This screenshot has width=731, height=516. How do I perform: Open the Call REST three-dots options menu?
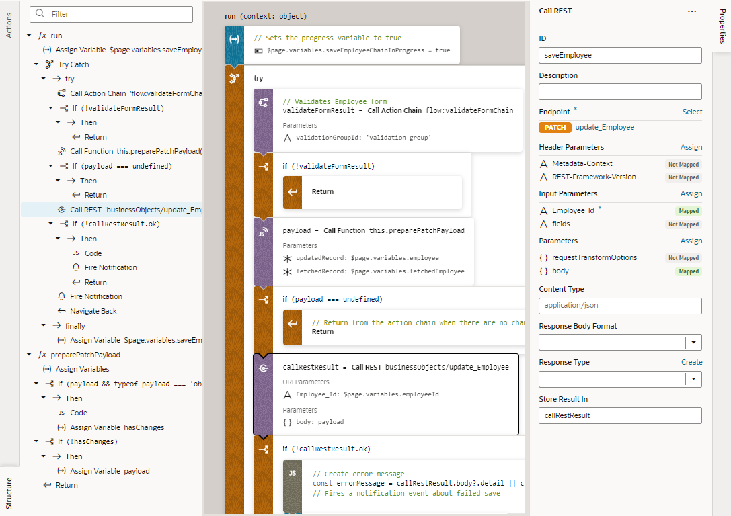692,11
